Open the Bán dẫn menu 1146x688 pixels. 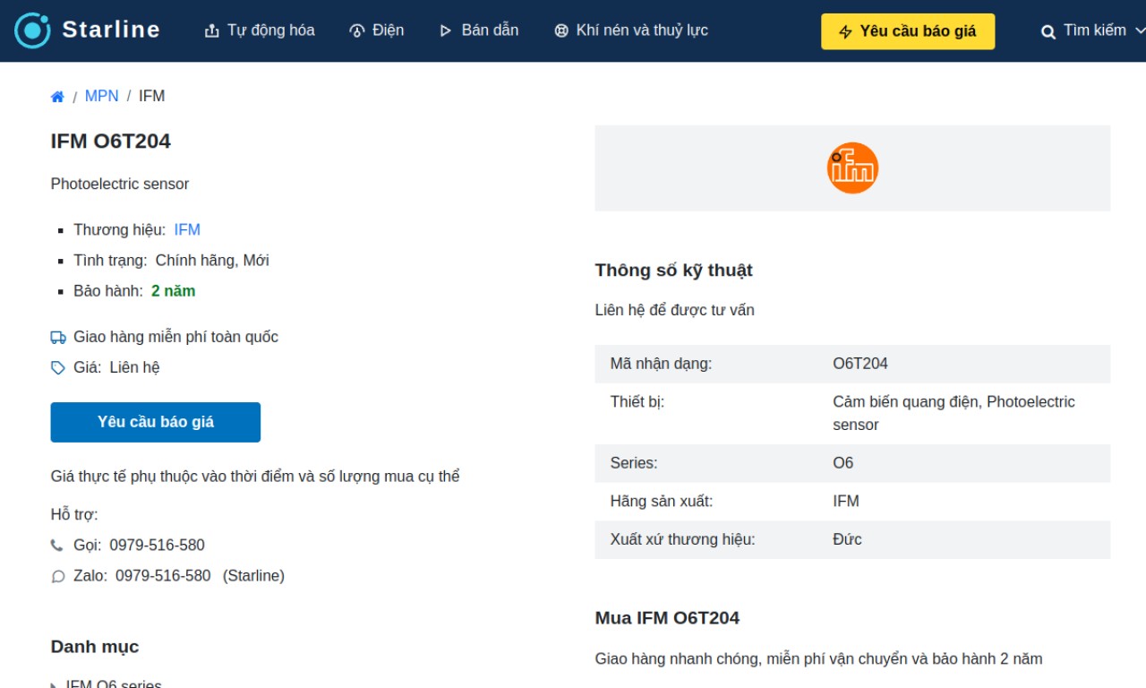479,30
